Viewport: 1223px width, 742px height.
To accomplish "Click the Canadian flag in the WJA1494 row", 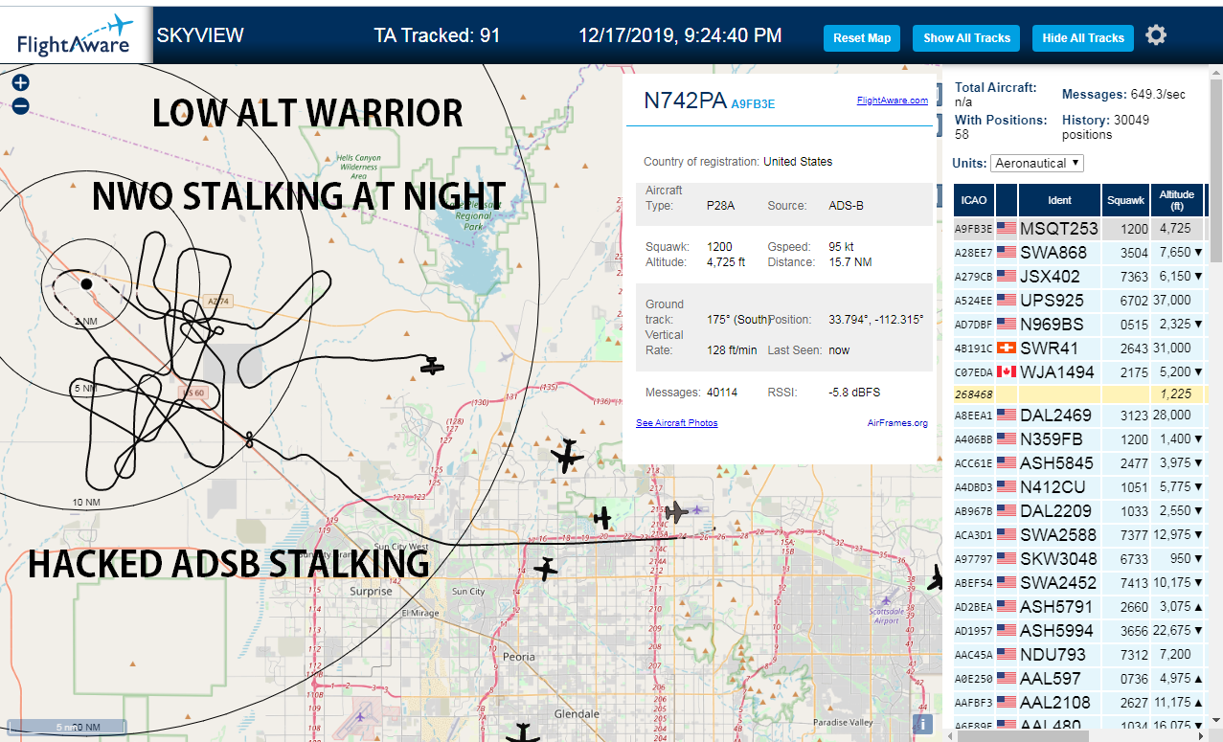I will [x=1006, y=371].
